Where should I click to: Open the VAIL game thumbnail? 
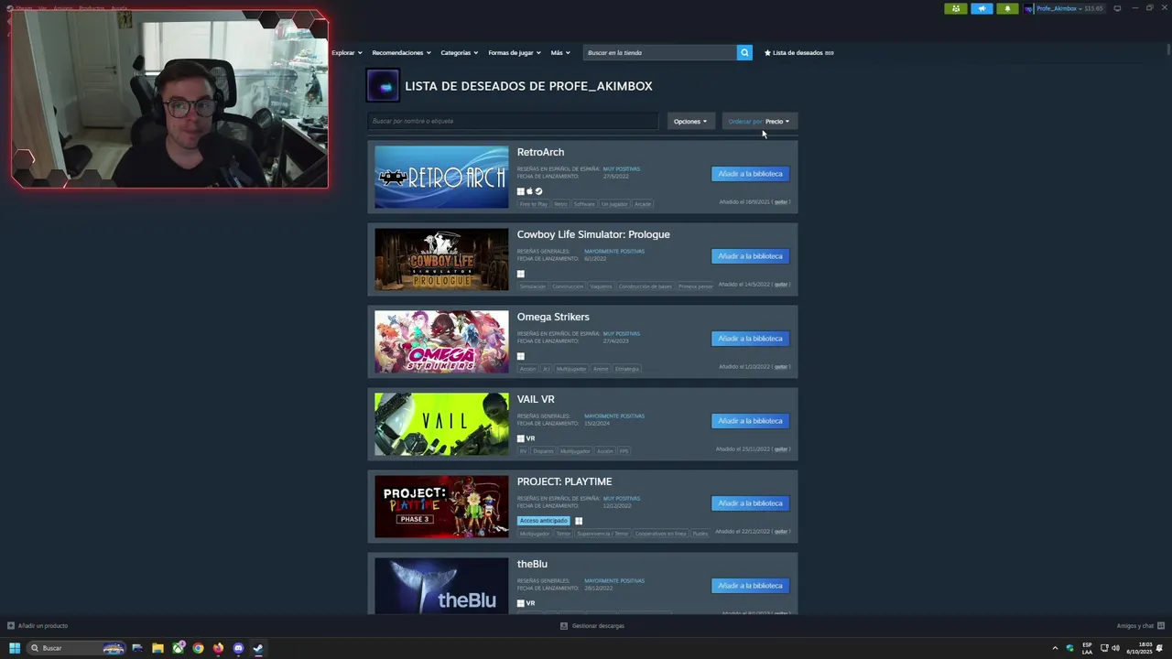pyautogui.click(x=441, y=425)
